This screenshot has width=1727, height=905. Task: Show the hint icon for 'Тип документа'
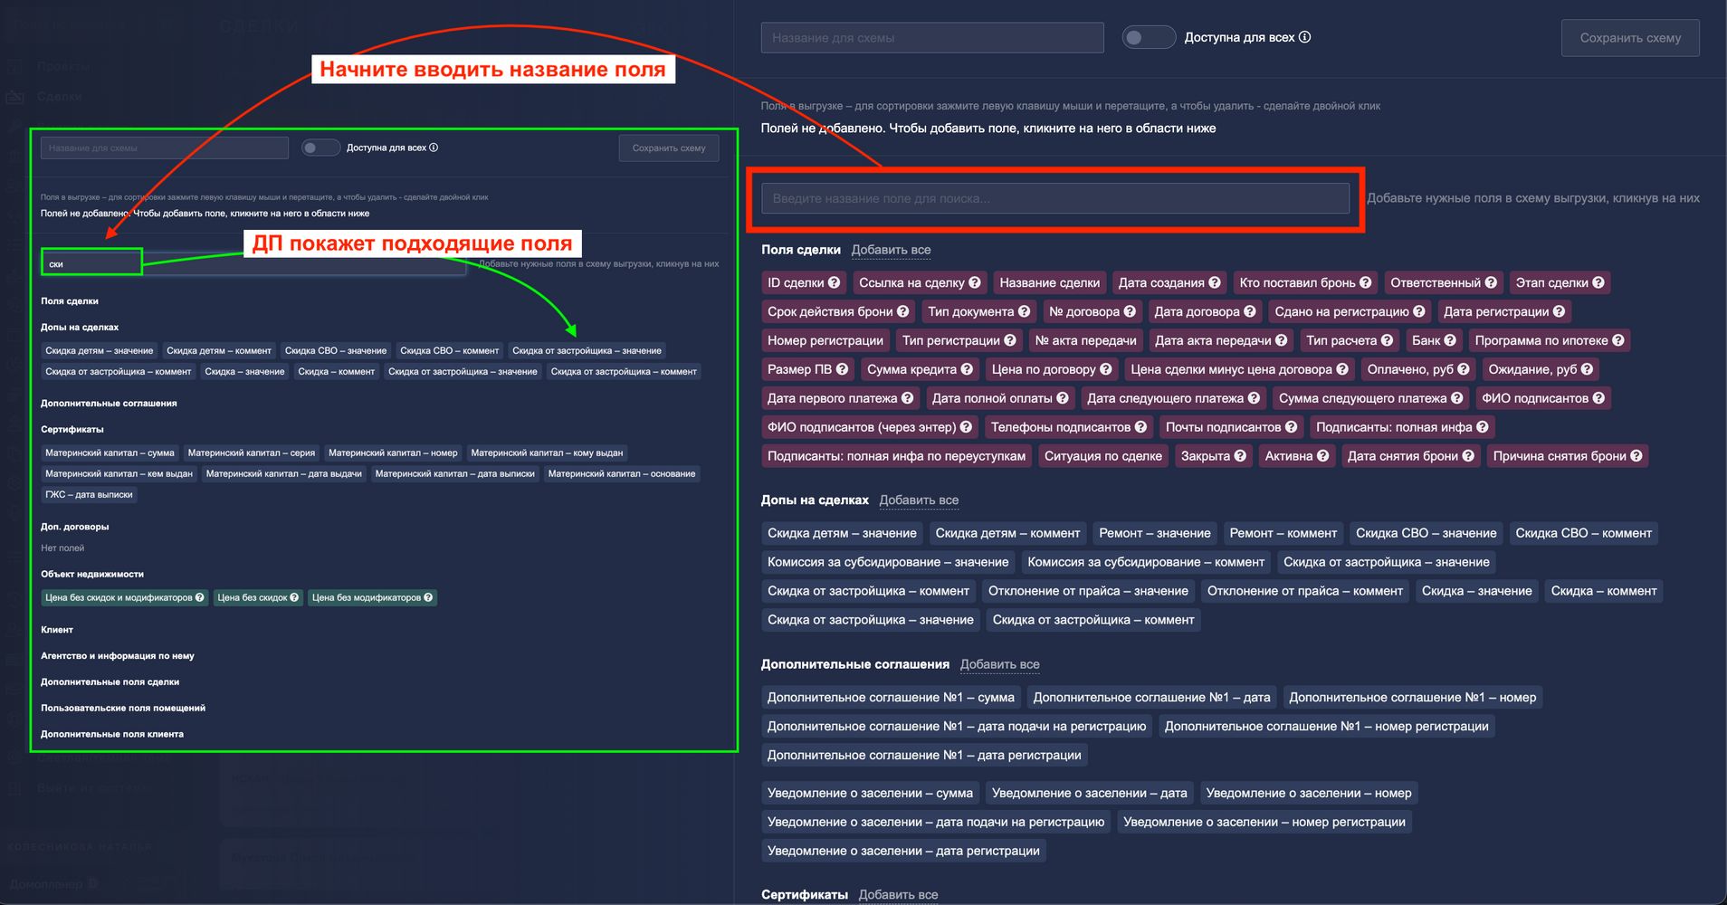pyautogui.click(x=1024, y=311)
